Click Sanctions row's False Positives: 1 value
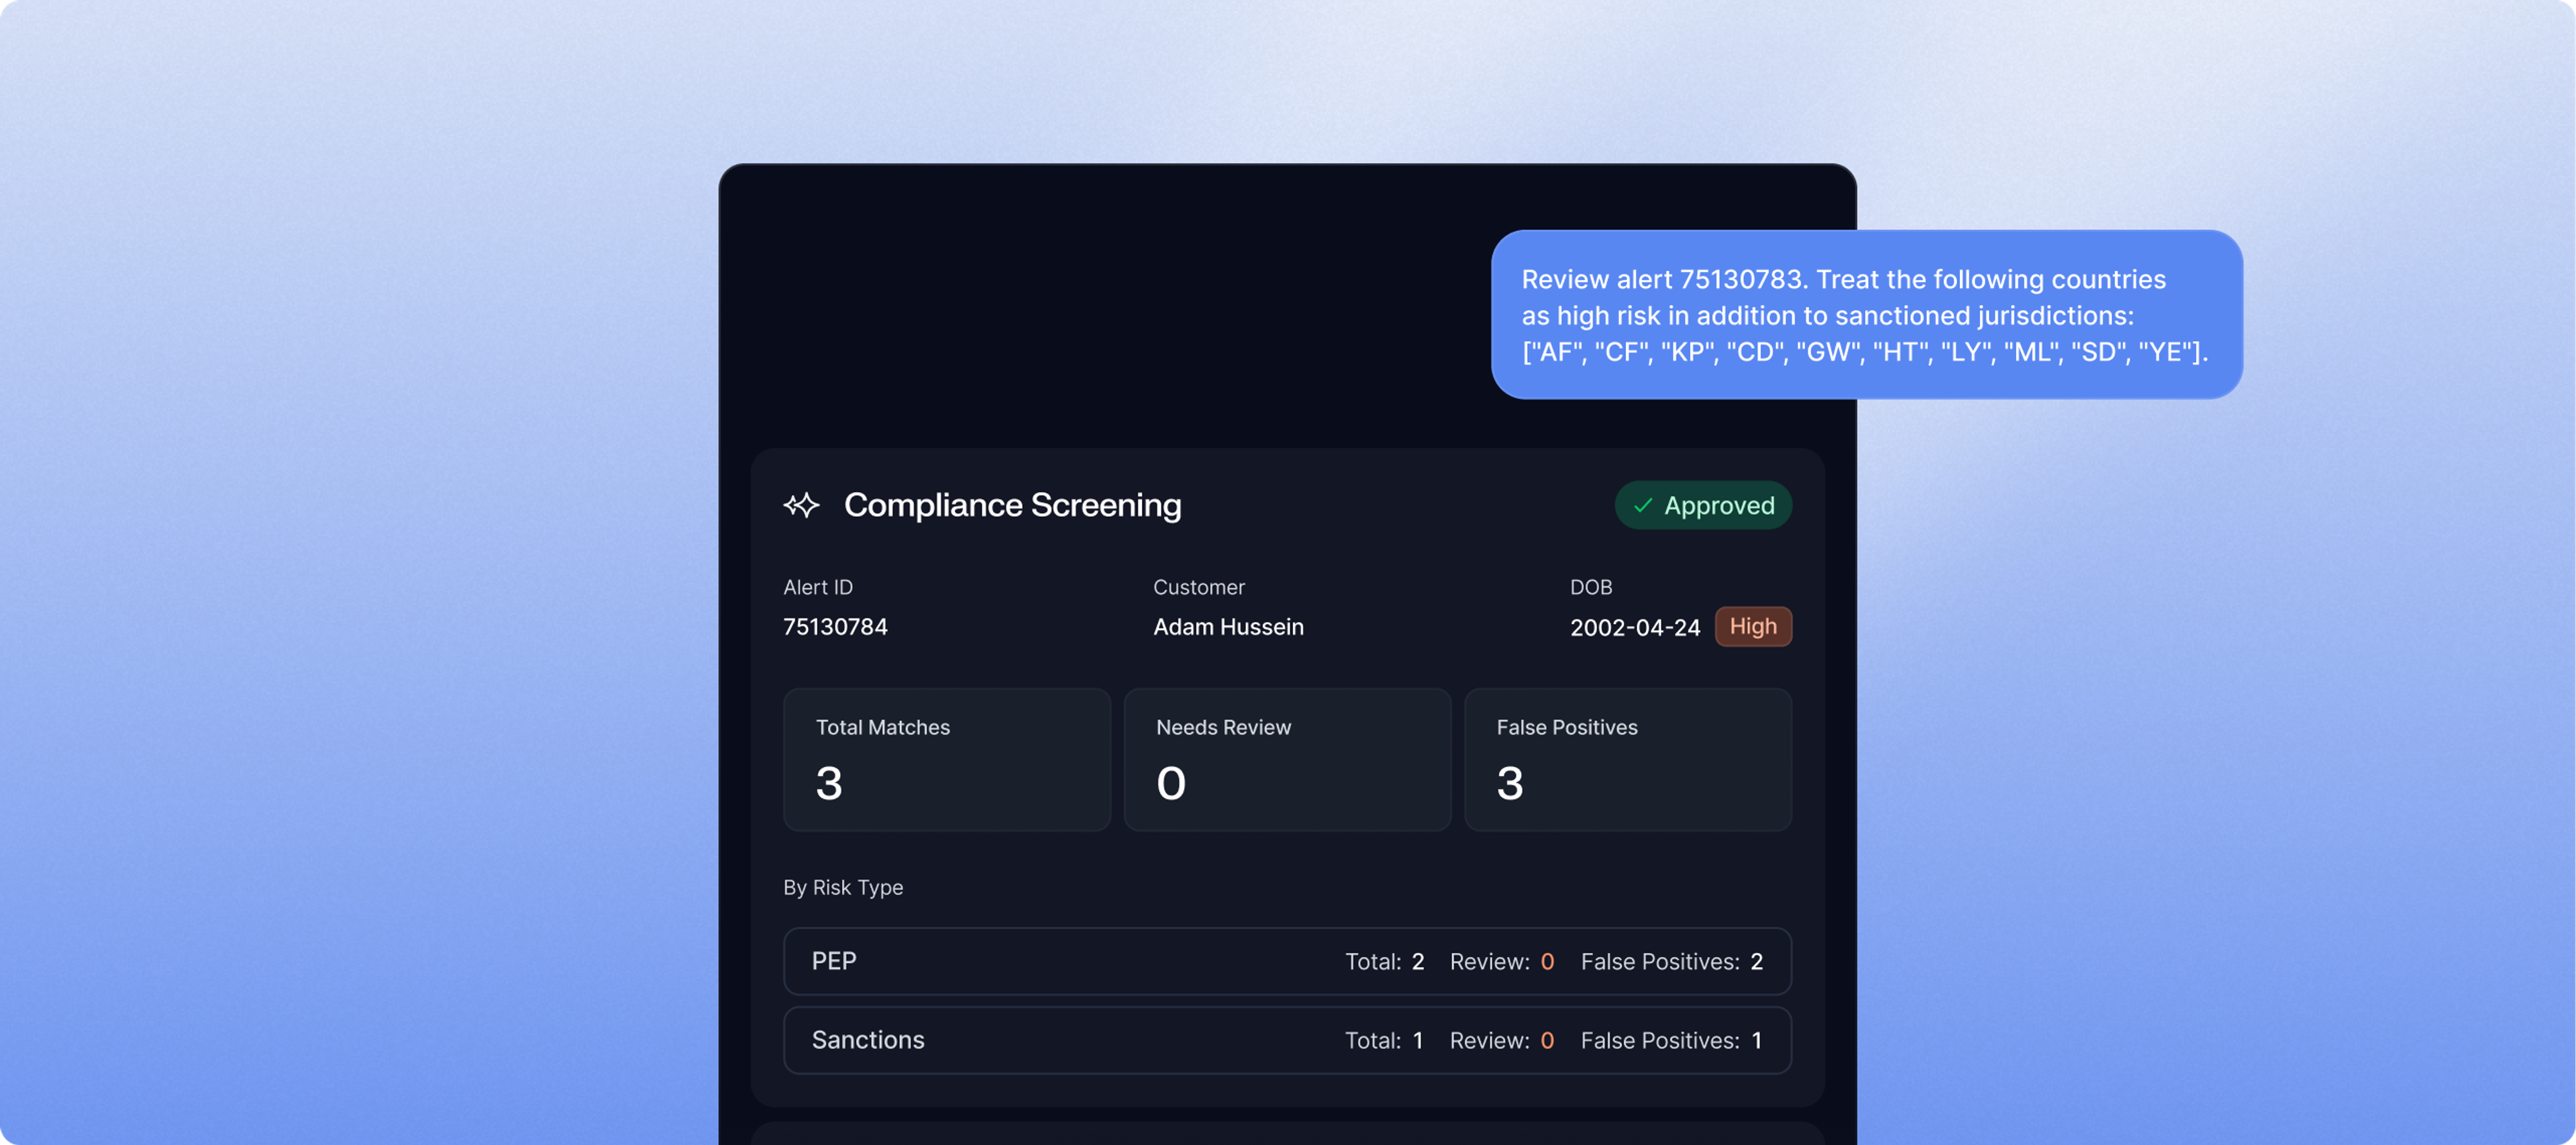This screenshot has width=2576, height=1145. (x=1671, y=1040)
